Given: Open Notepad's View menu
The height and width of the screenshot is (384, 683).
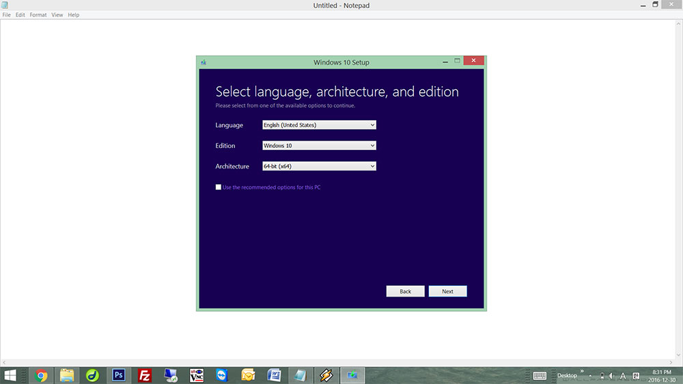Looking at the screenshot, I should pyautogui.click(x=57, y=15).
